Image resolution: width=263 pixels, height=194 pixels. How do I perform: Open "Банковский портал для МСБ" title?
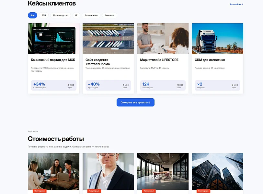click(x=53, y=60)
